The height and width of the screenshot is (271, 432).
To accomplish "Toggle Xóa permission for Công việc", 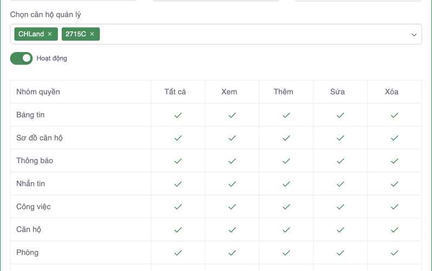I will (x=395, y=207).
